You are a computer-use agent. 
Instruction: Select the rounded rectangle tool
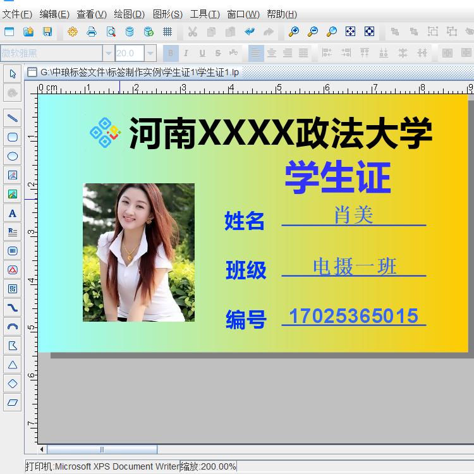point(12,137)
